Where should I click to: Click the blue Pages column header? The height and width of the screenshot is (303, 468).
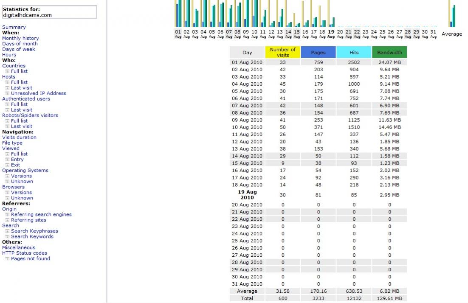318,52
